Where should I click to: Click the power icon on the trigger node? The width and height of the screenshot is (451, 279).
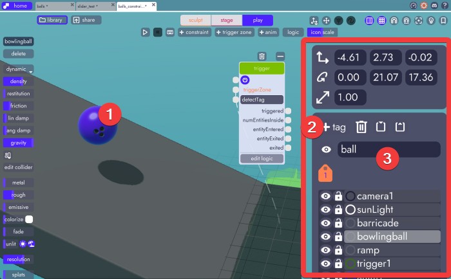(245, 80)
